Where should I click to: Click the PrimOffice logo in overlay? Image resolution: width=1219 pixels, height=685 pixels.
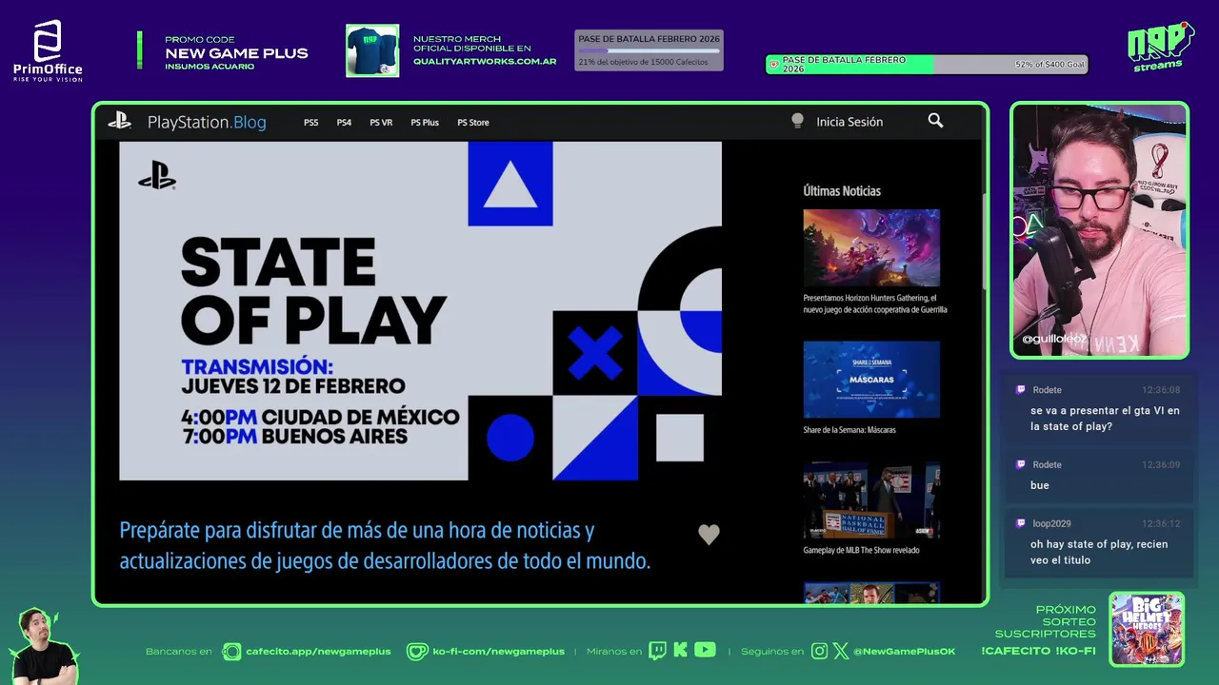tap(48, 51)
